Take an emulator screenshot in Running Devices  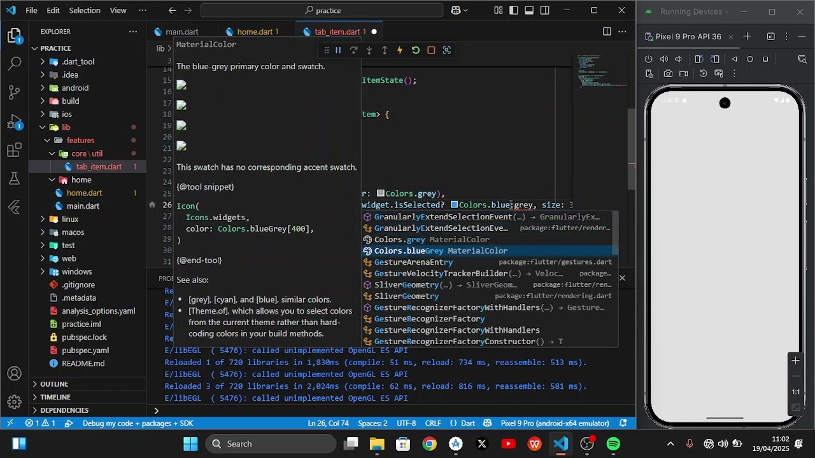click(x=668, y=74)
